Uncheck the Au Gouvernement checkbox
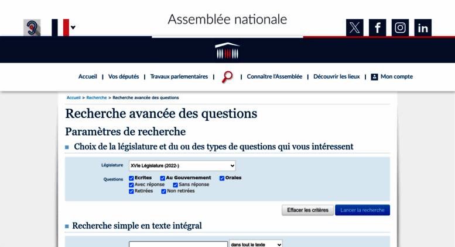 click(163, 178)
